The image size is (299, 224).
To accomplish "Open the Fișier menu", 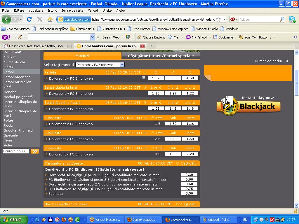I will (x=6, y=10).
